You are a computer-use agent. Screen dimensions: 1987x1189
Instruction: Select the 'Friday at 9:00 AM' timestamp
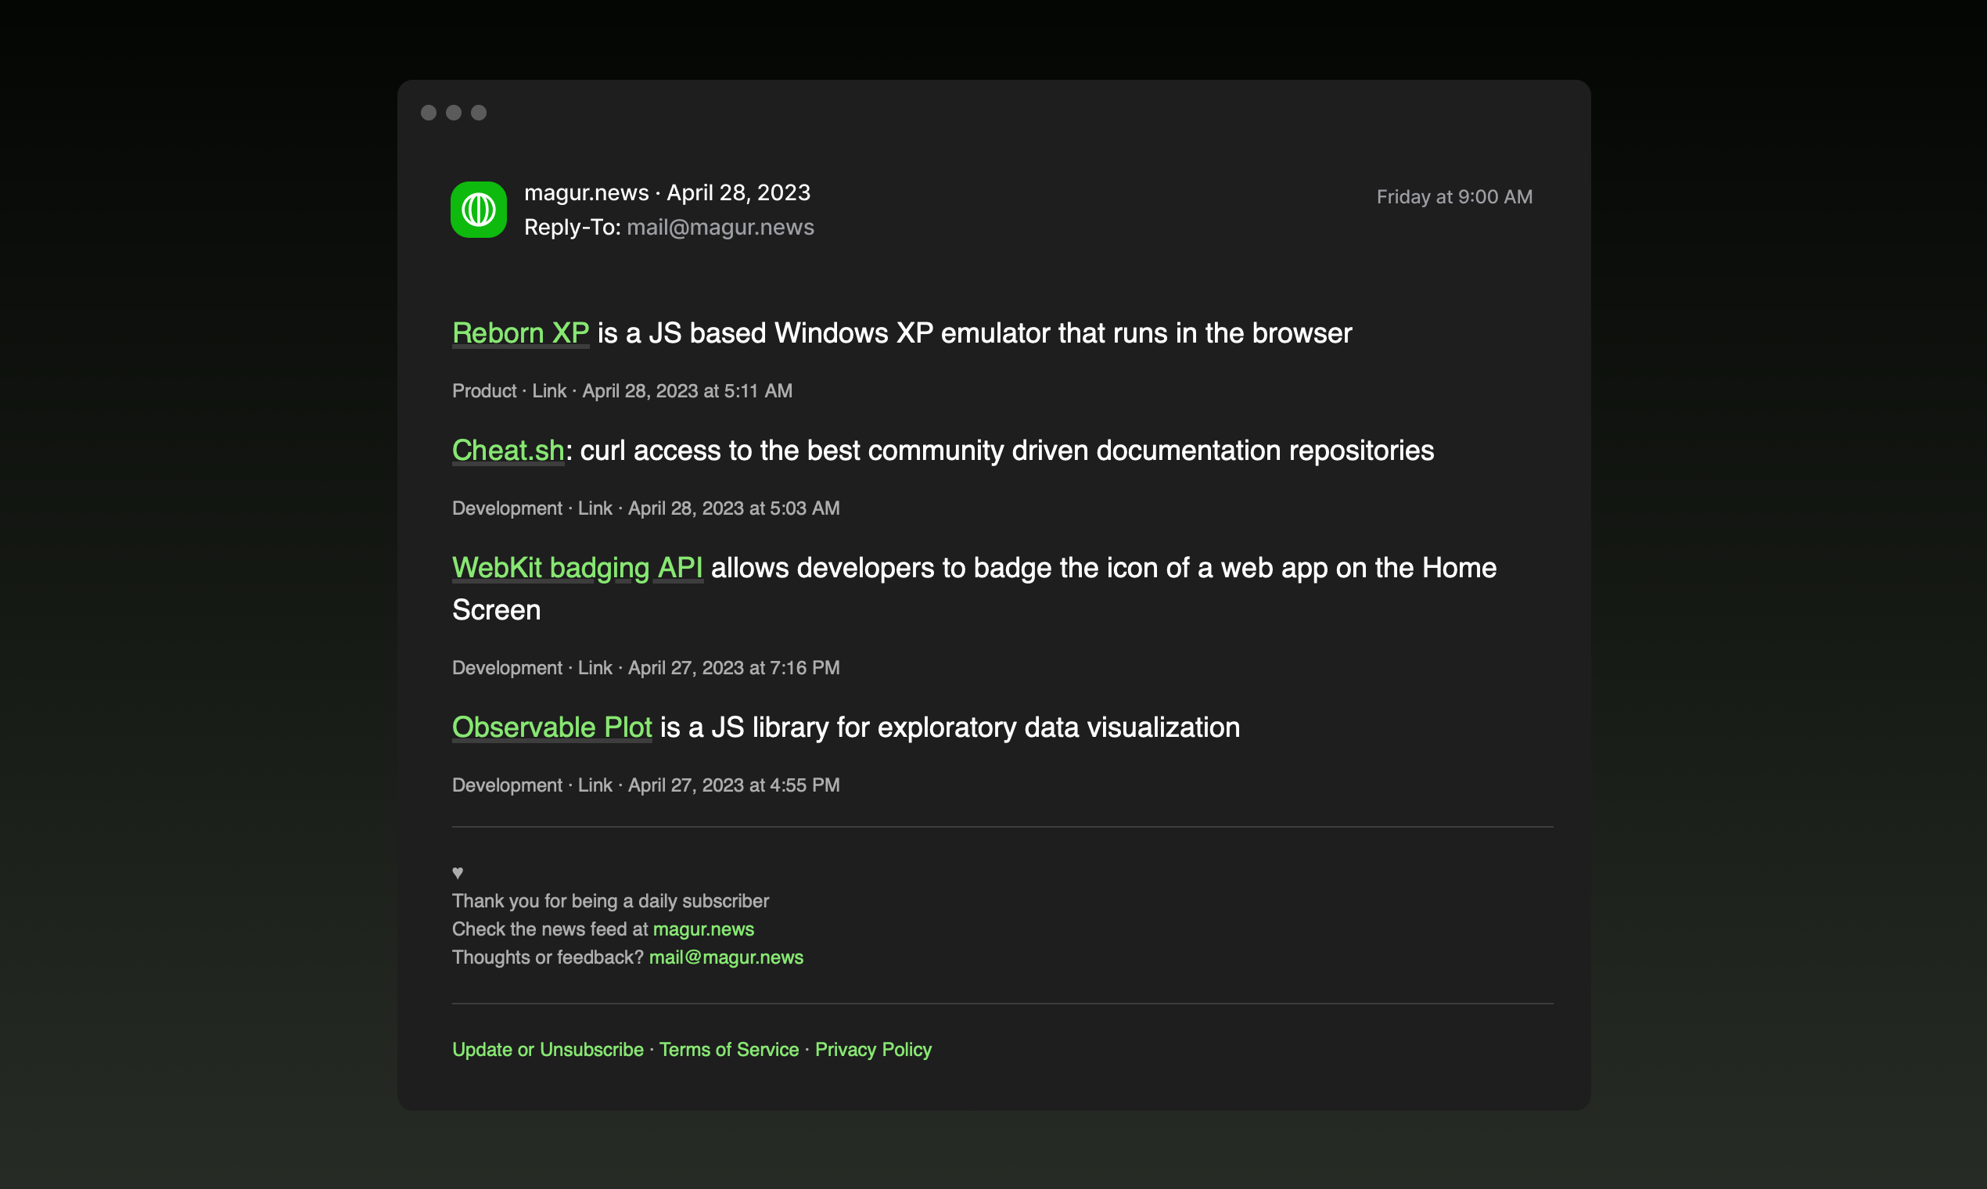tap(1454, 197)
